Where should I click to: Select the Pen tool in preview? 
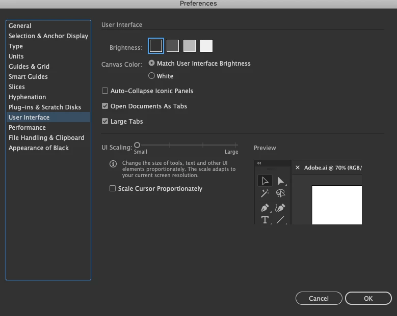point(265,208)
